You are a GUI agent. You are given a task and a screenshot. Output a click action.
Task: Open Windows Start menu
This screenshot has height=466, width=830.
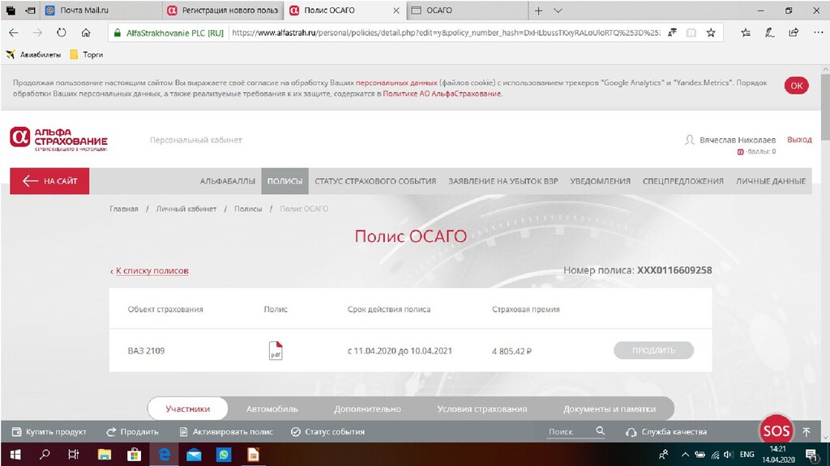pos(15,455)
